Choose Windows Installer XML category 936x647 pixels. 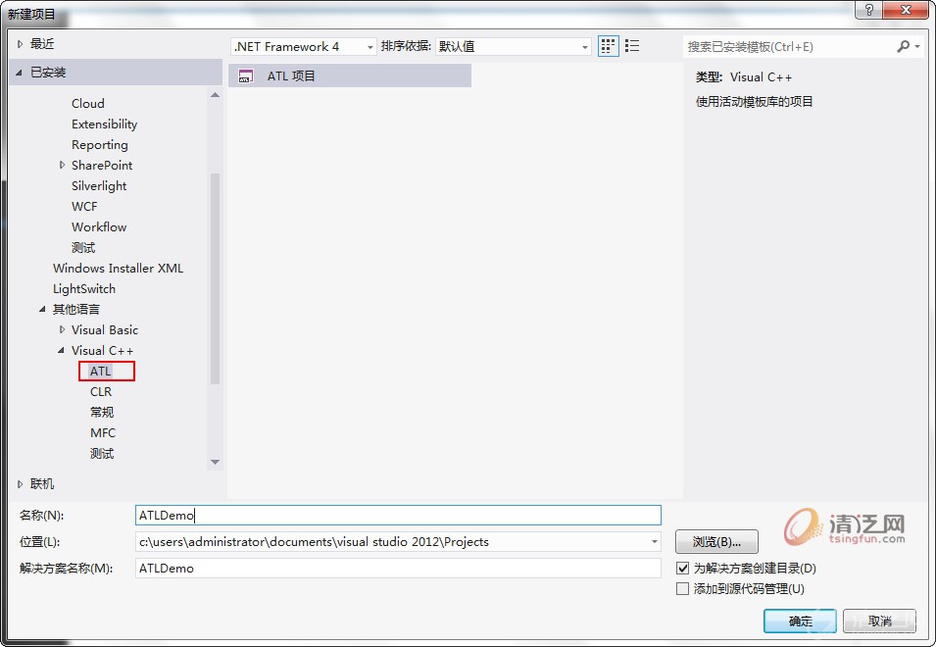(x=118, y=268)
